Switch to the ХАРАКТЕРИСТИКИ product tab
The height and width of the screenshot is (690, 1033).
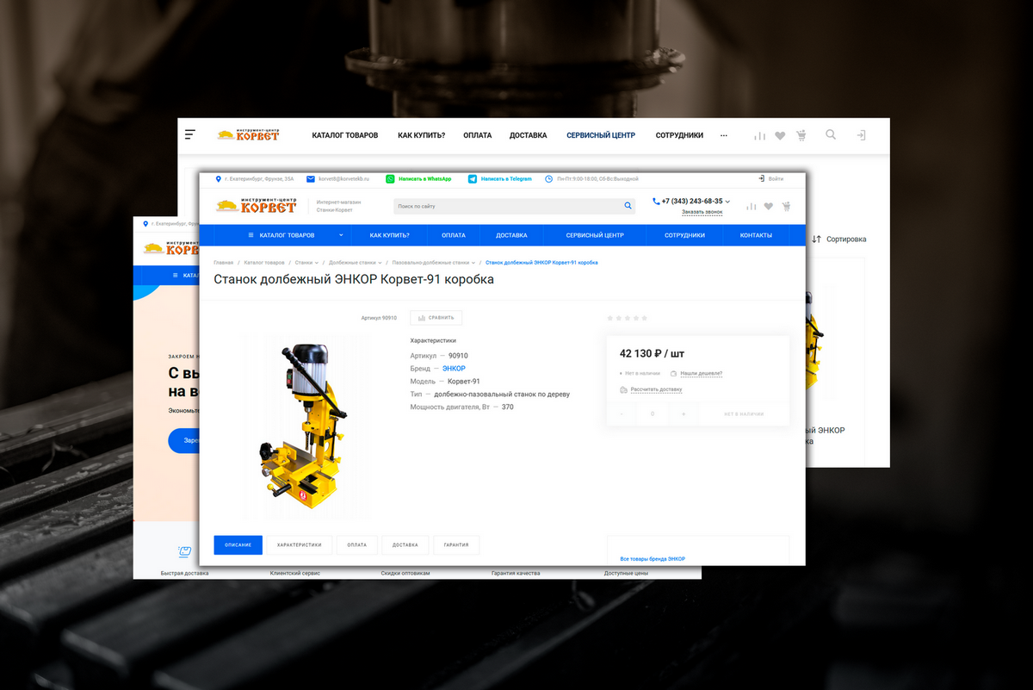pyautogui.click(x=299, y=545)
